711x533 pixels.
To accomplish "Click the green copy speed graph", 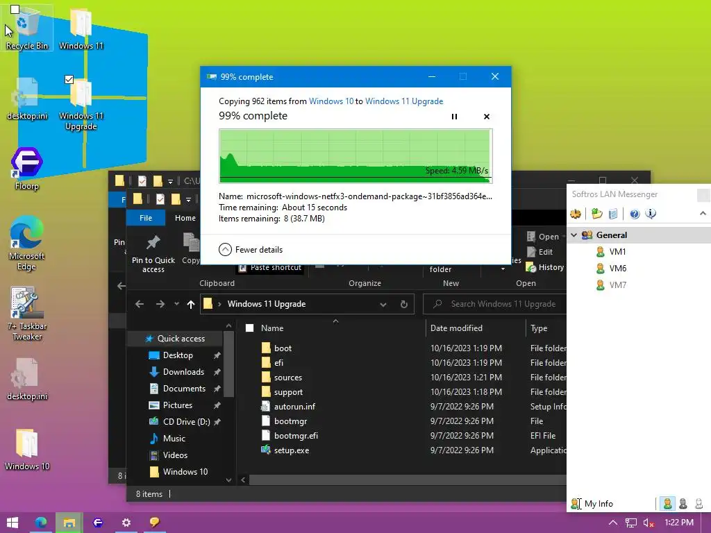I will [x=355, y=156].
